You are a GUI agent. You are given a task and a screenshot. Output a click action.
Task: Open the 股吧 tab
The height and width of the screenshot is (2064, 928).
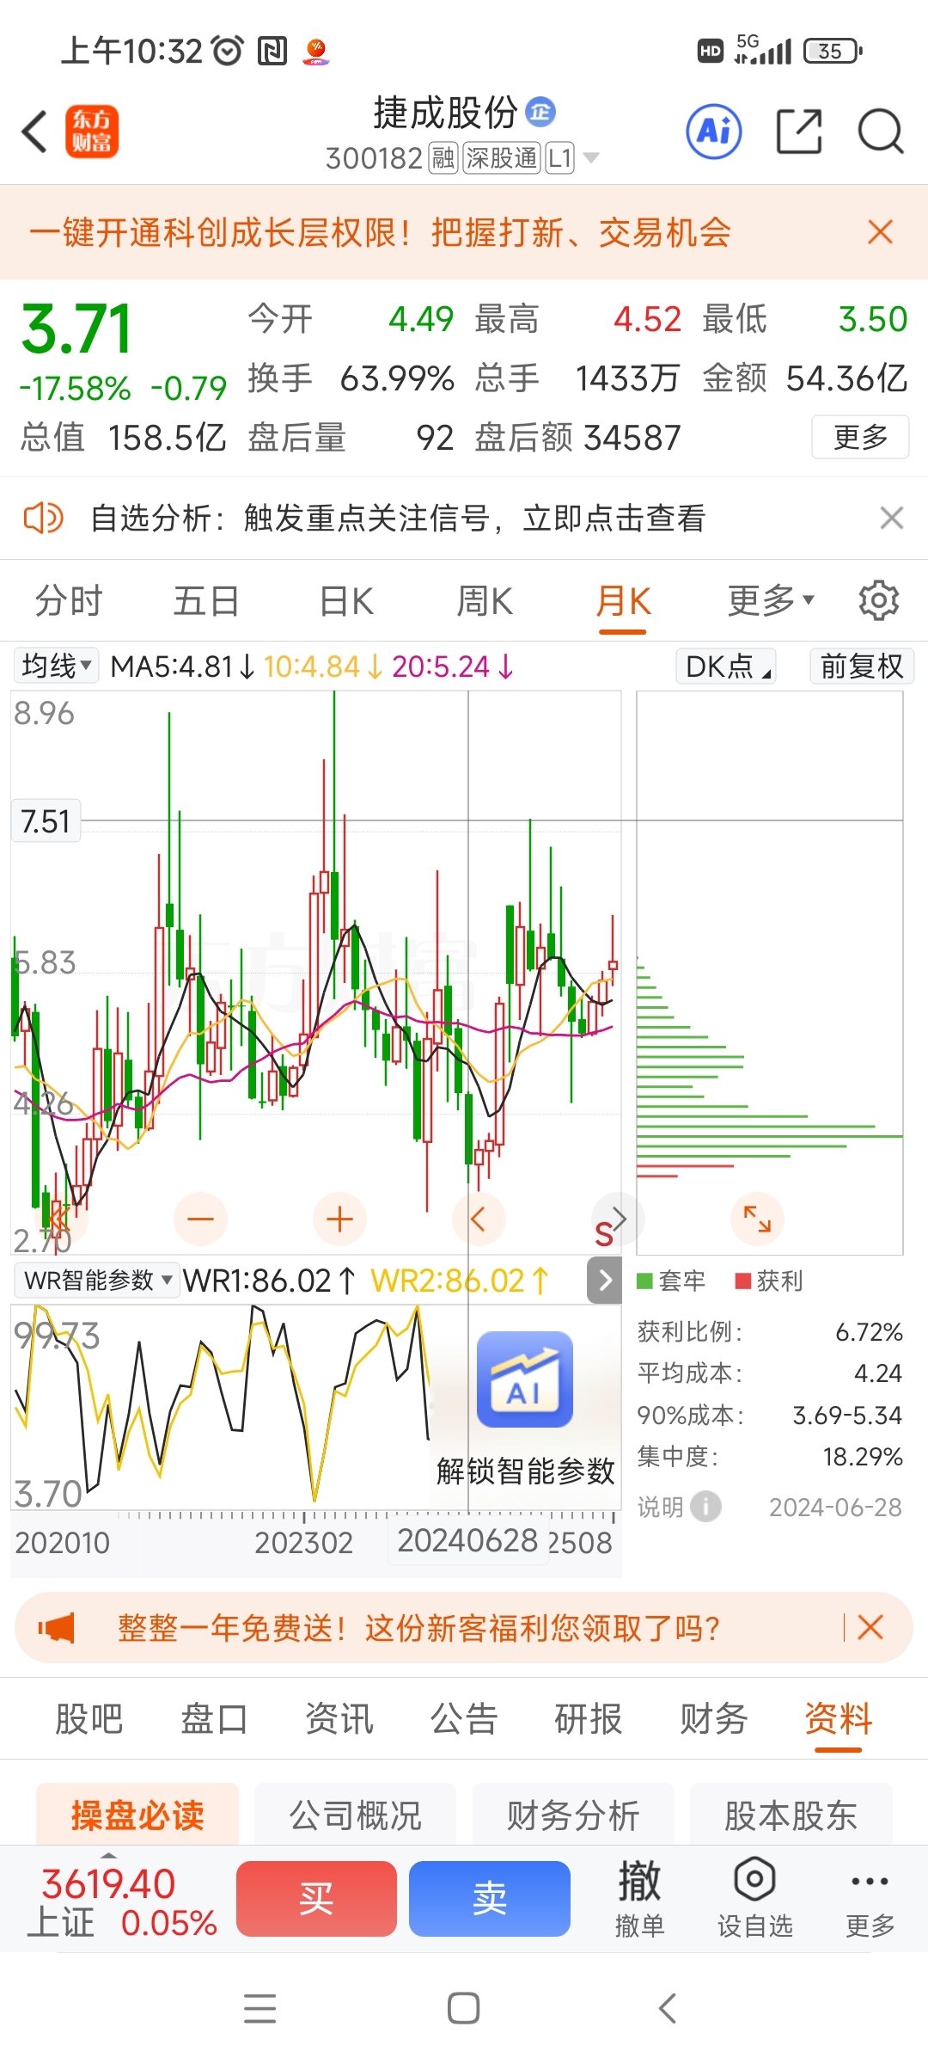(89, 1718)
